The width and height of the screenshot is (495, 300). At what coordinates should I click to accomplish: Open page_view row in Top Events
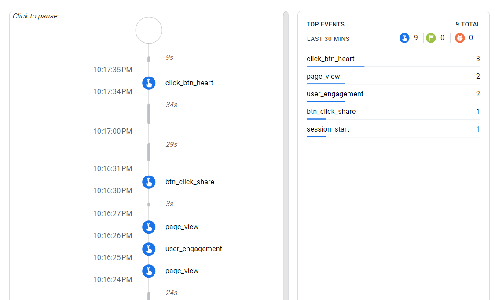tap(393, 77)
